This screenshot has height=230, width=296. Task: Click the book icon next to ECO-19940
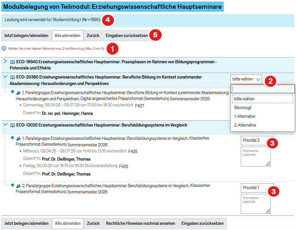pos(13,62)
